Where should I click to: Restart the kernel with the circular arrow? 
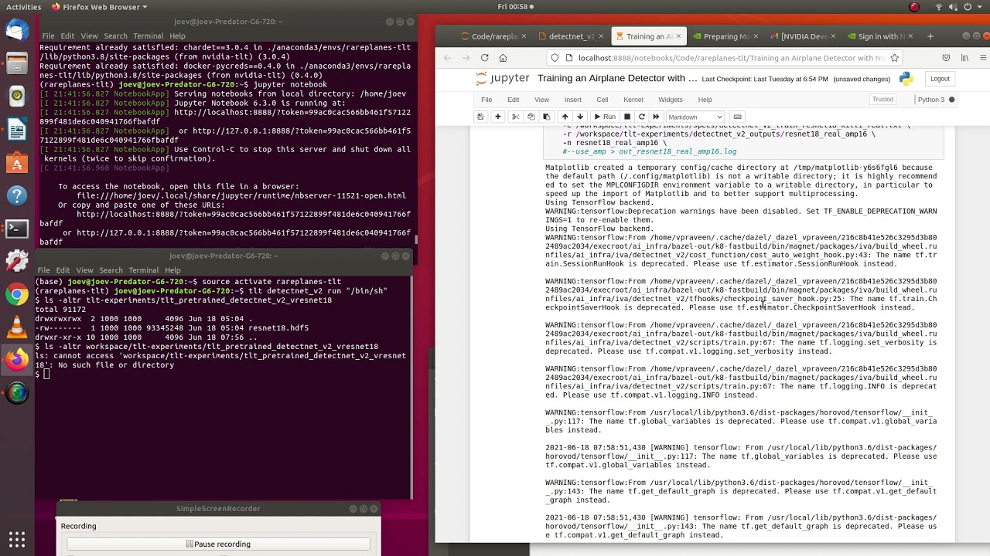(641, 117)
